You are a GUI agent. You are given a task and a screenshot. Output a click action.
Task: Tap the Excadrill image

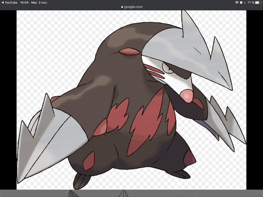(x=131, y=100)
